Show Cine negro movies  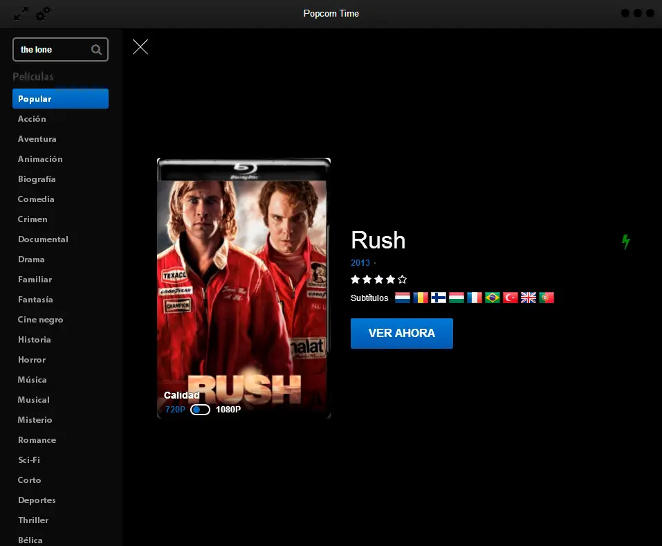(41, 320)
